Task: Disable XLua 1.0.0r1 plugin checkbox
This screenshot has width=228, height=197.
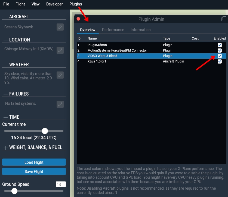Action: (x=220, y=61)
